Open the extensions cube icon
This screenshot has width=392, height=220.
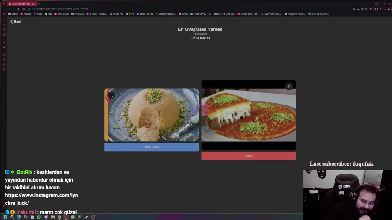coord(376,9)
